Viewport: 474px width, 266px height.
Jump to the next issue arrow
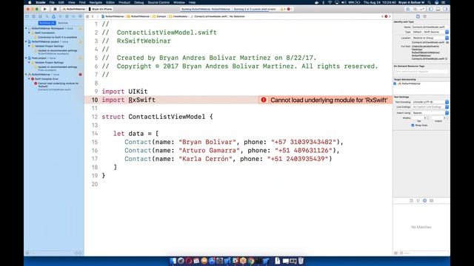click(390, 16)
